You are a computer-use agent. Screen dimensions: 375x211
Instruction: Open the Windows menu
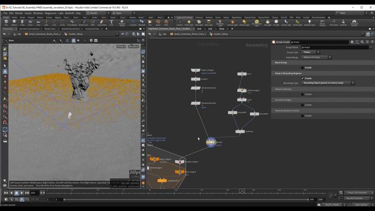[38, 13]
